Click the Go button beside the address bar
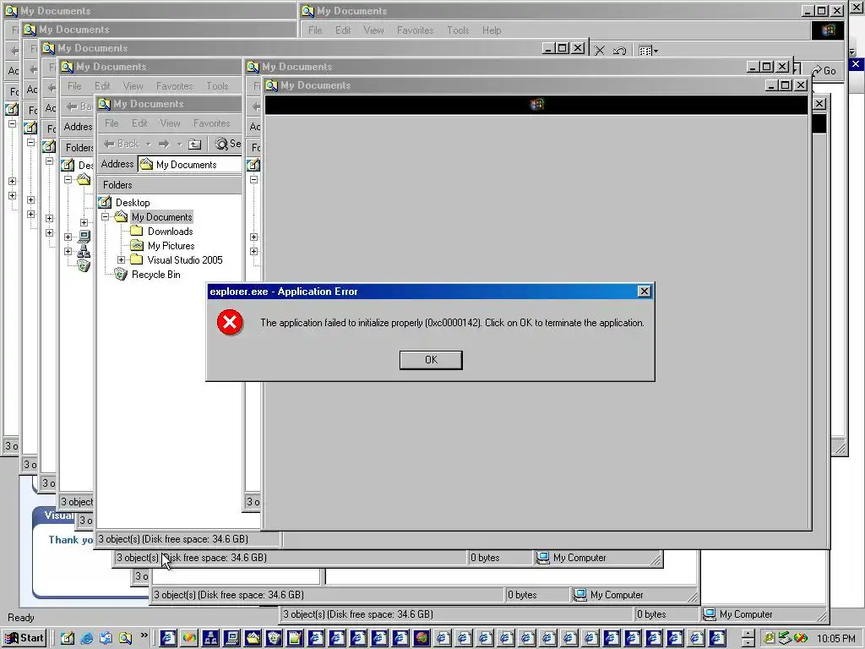 click(824, 71)
